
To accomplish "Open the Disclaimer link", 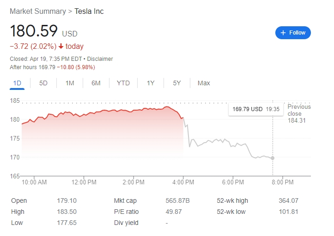I will coord(100,59).
